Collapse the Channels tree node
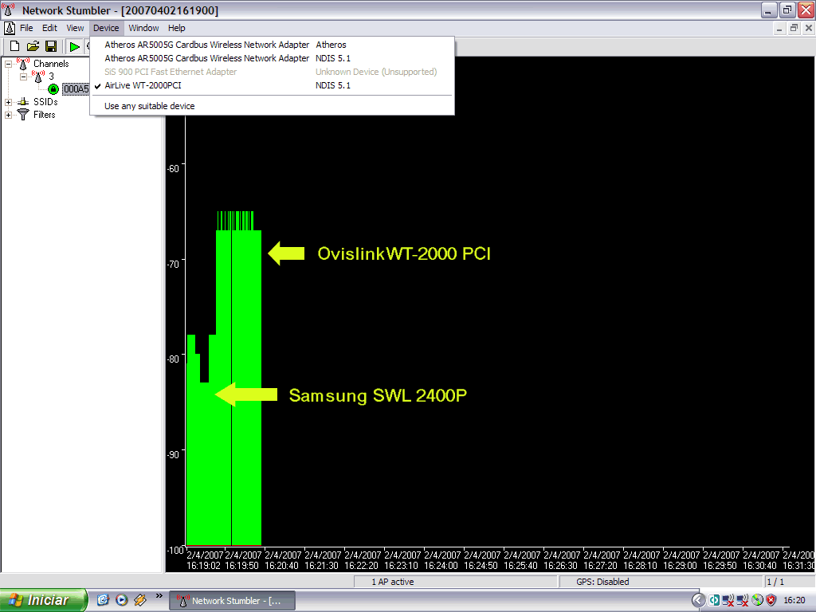Viewport: 816px width, 612px height. (x=8, y=64)
